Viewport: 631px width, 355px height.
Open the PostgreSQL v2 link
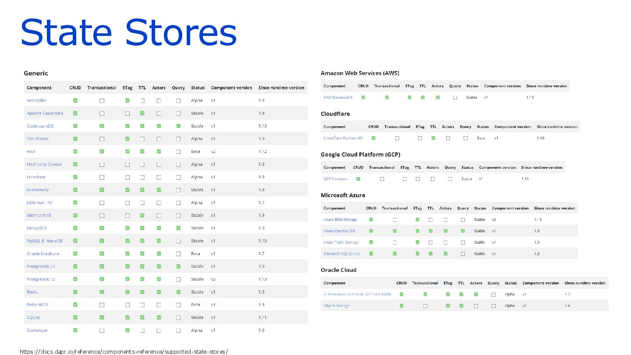(41, 279)
